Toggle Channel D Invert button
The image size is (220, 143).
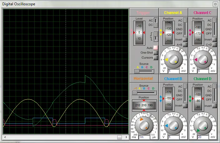214,106
